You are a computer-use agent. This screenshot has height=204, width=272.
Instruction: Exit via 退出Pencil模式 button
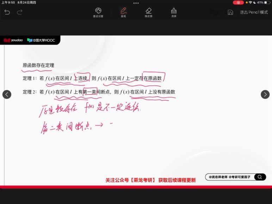pos(254,12)
